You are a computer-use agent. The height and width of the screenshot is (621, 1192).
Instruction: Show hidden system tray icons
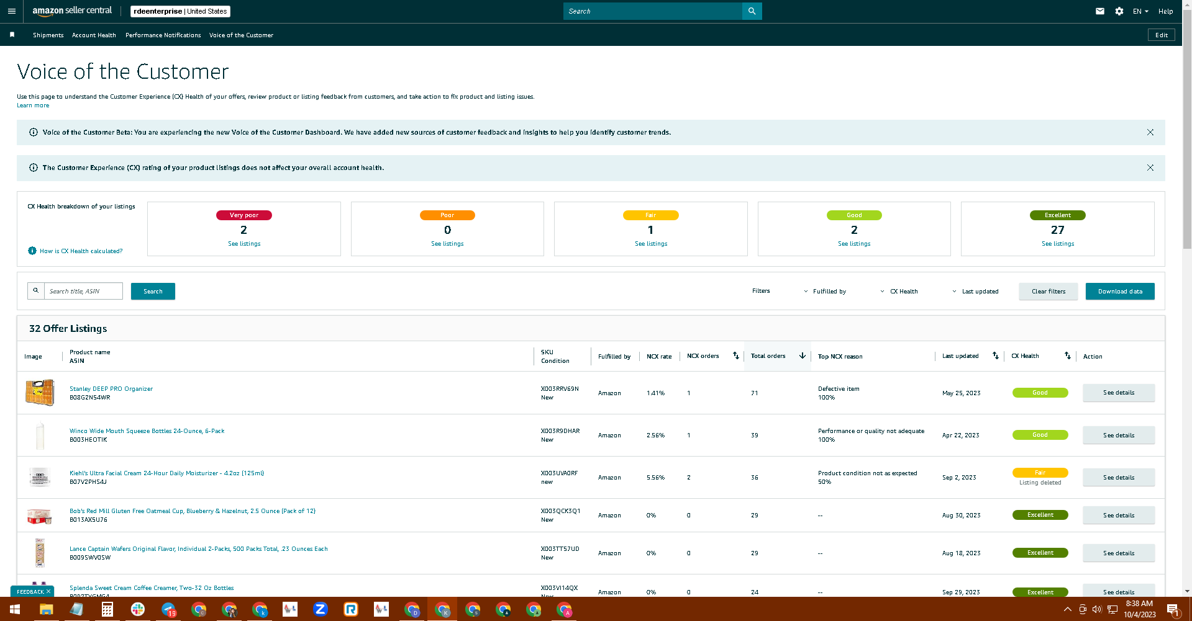[1067, 609]
